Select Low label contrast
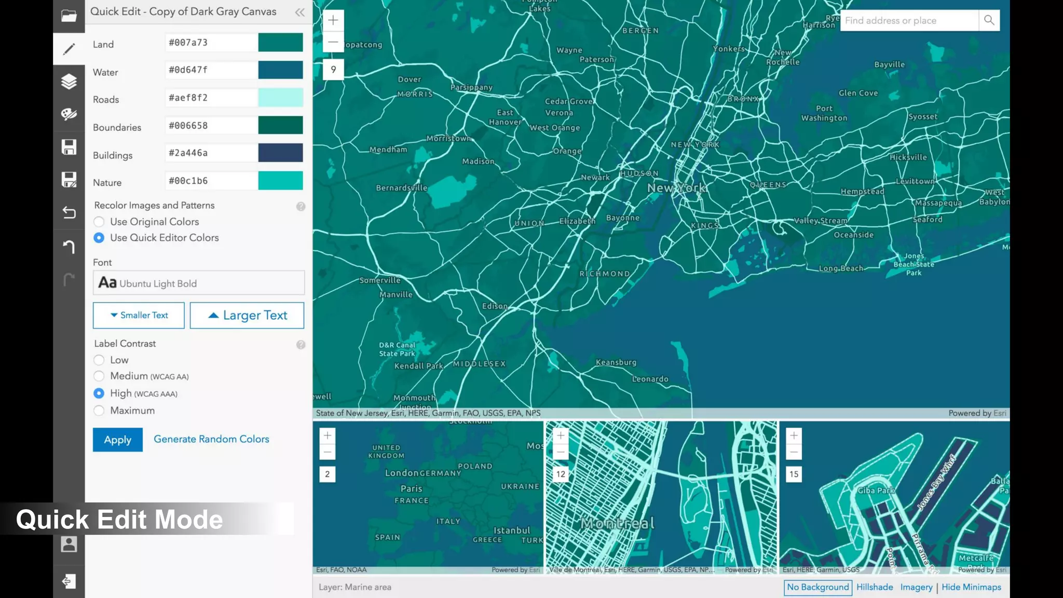Screen dimensions: 1063x598 point(99,360)
